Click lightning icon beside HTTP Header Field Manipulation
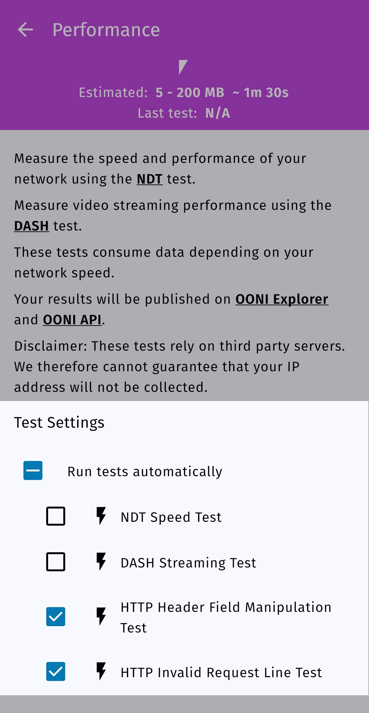 point(101,617)
